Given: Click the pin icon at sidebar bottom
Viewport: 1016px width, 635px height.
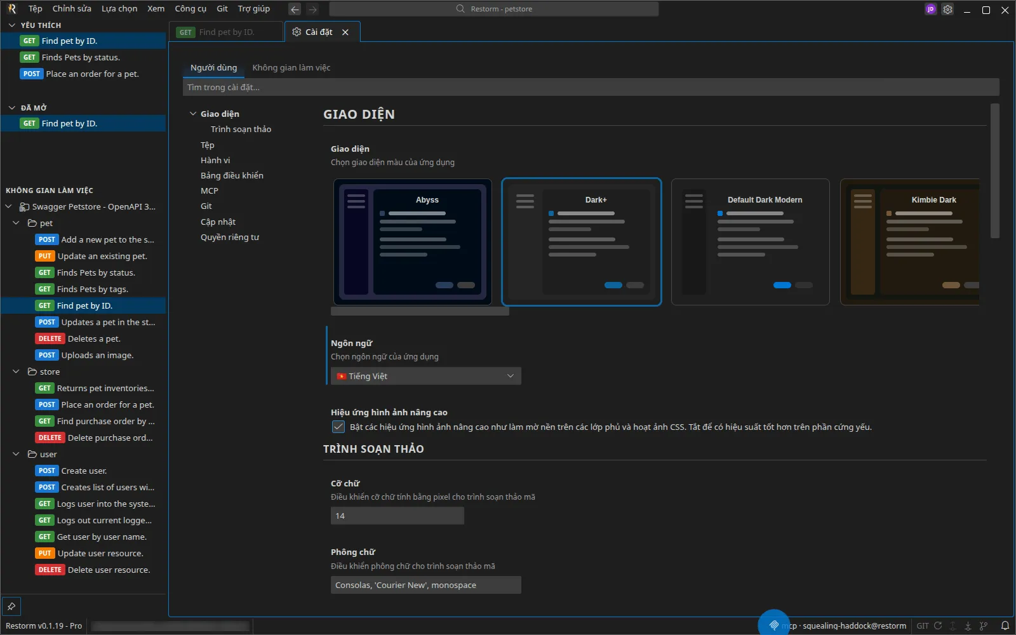Looking at the screenshot, I should tap(11, 606).
